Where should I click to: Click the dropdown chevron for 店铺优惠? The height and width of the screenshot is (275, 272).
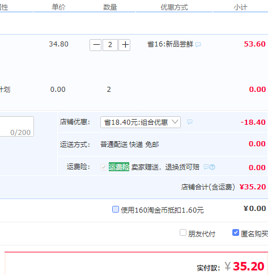tap(175, 122)
